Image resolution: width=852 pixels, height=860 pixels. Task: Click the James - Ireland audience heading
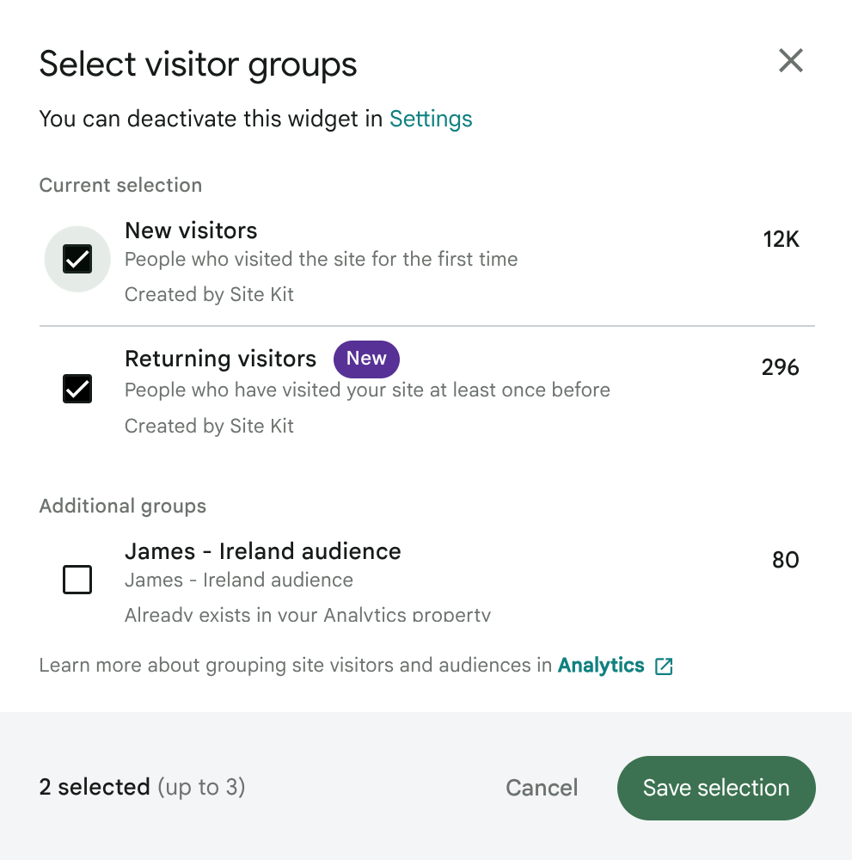coord(262,551)
